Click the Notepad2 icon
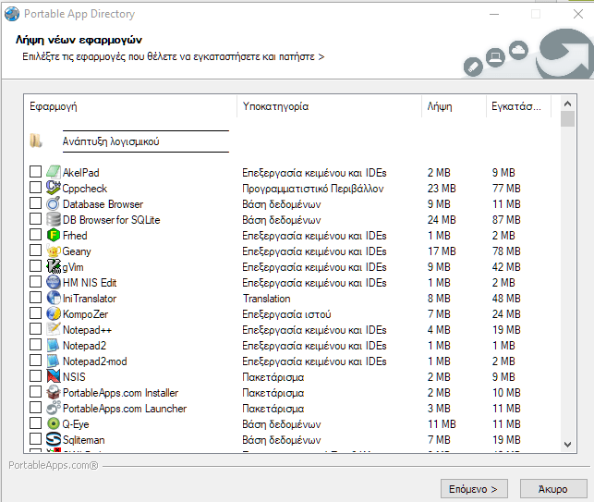This screenshot has width=594, height=502. pyautogui.click(x=53, y=345)
